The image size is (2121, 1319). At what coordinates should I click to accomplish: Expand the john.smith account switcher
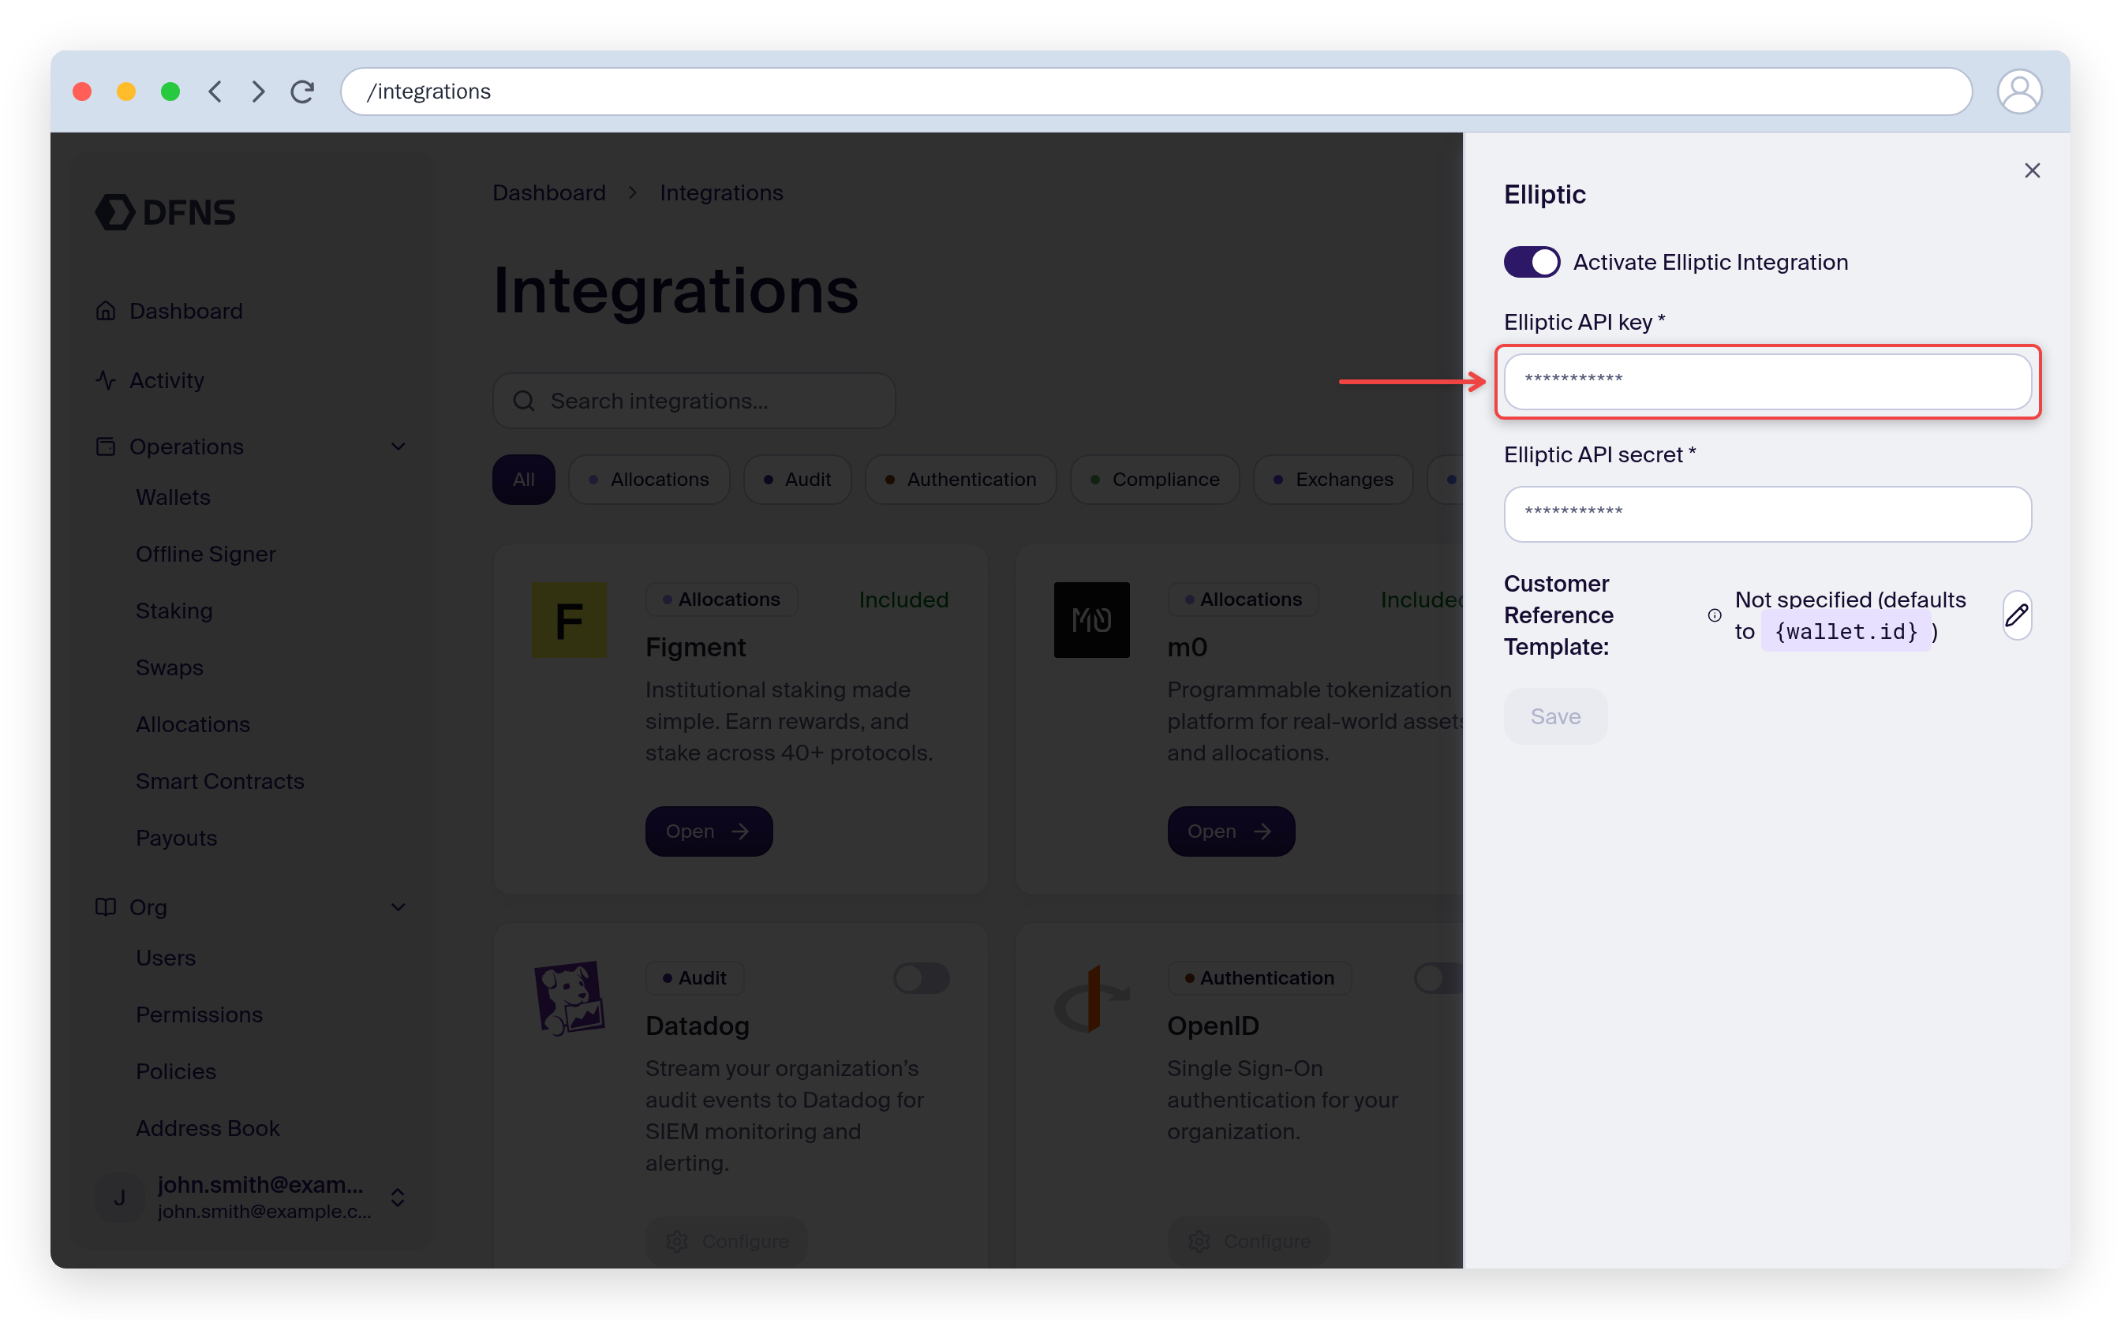tap(398, 1197)
